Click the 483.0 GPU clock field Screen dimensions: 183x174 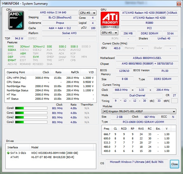click(x=117, y=48)
